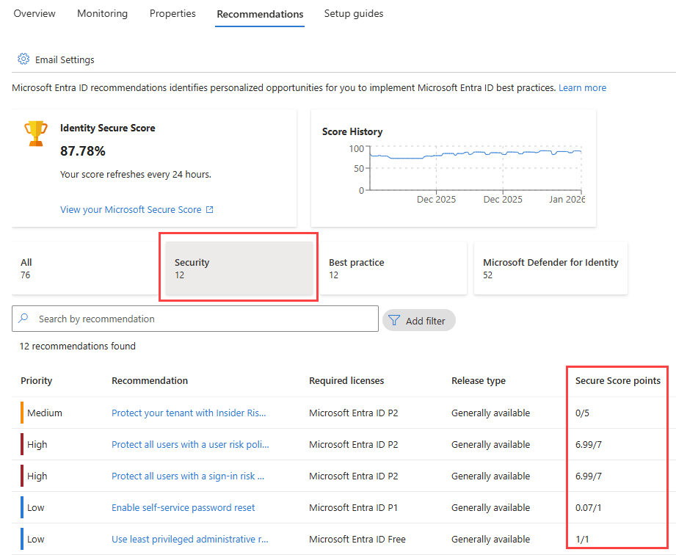
Task: Follow the Learn more link
Action: [x=583, y=88]
